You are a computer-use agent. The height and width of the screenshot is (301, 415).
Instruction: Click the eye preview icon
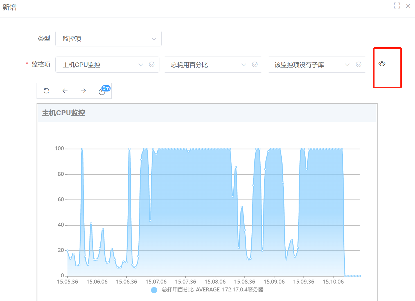click(x=382, y=64)
